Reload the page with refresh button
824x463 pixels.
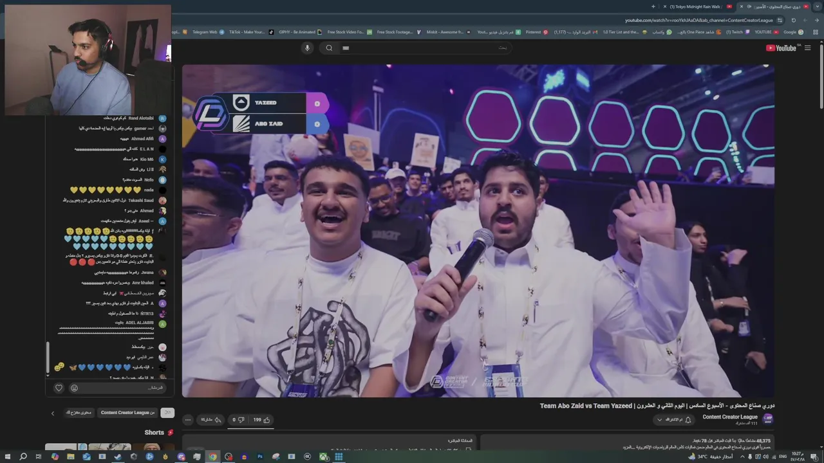pos(794,20)
